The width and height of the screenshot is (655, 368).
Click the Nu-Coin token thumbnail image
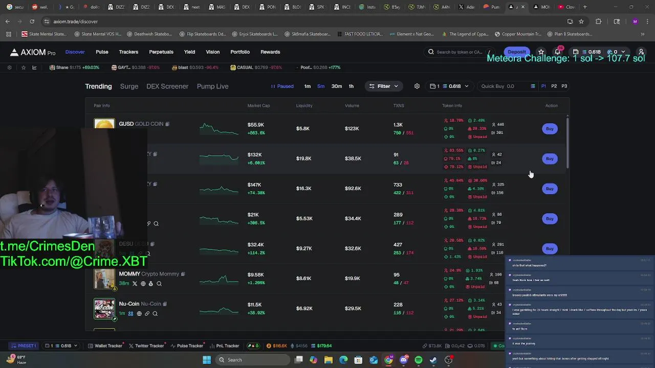coord(104,309)
